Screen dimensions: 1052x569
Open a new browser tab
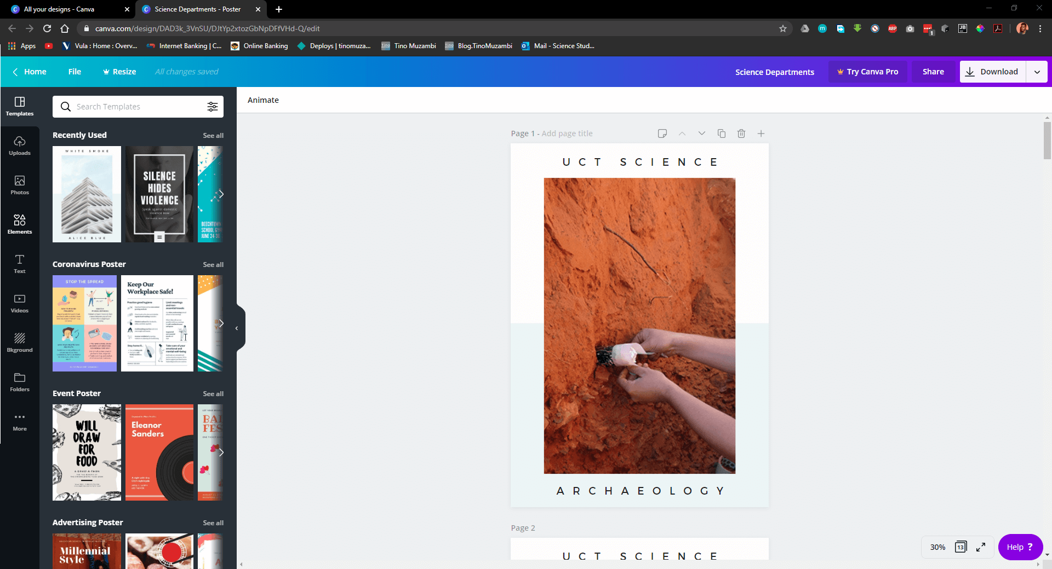pyautogui.click(x=279, y=9)
